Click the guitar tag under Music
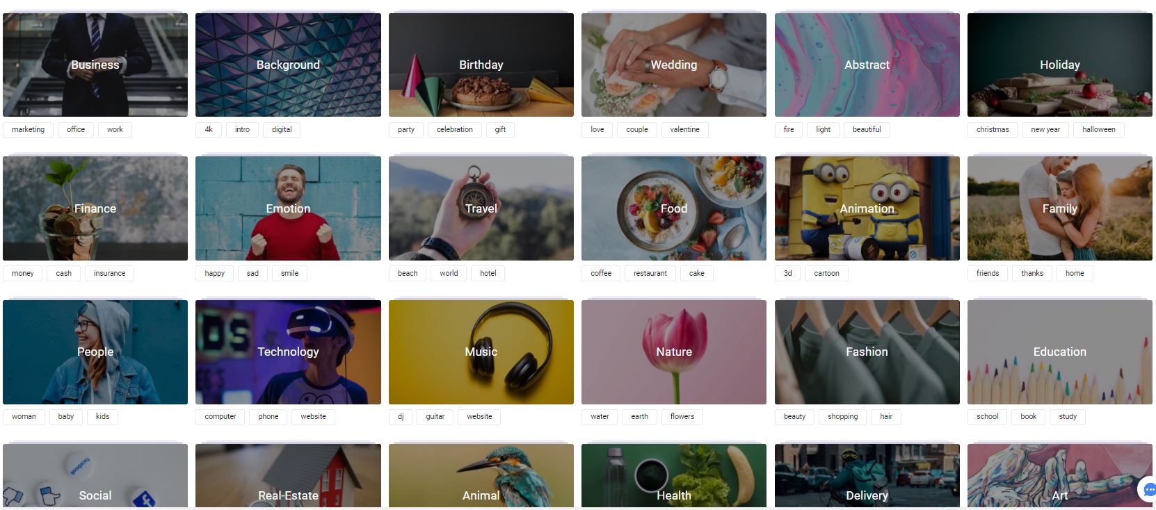 [435, 417]
